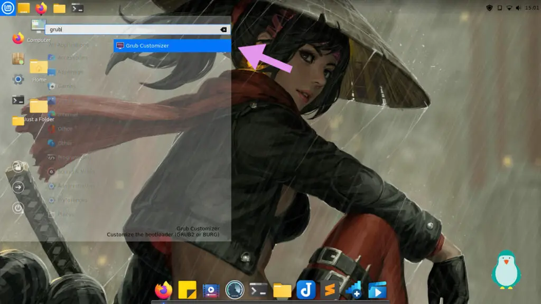Screen dimensions: 541x304
Task: Open the shield security icon in system tray
Action: coord(489,8)
